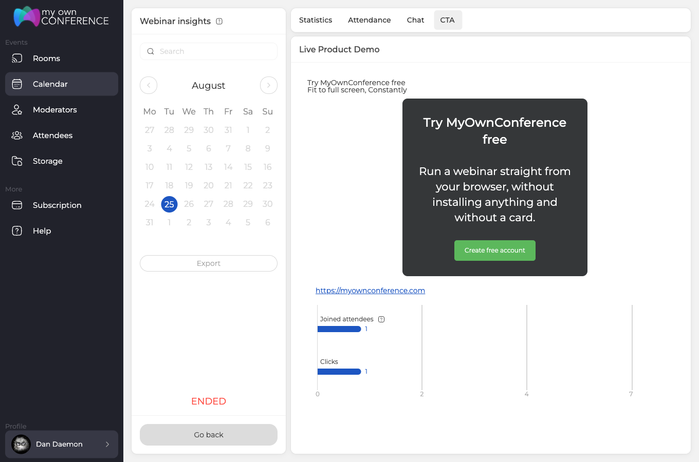This screenshot has width=699, height=462.
Task: Open Storage in the sidebar
Action: point(62,161)
